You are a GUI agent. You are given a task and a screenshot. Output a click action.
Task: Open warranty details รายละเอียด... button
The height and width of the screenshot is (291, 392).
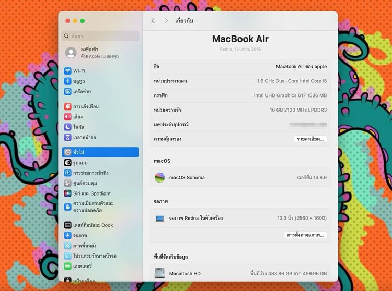tap(310, 139)
